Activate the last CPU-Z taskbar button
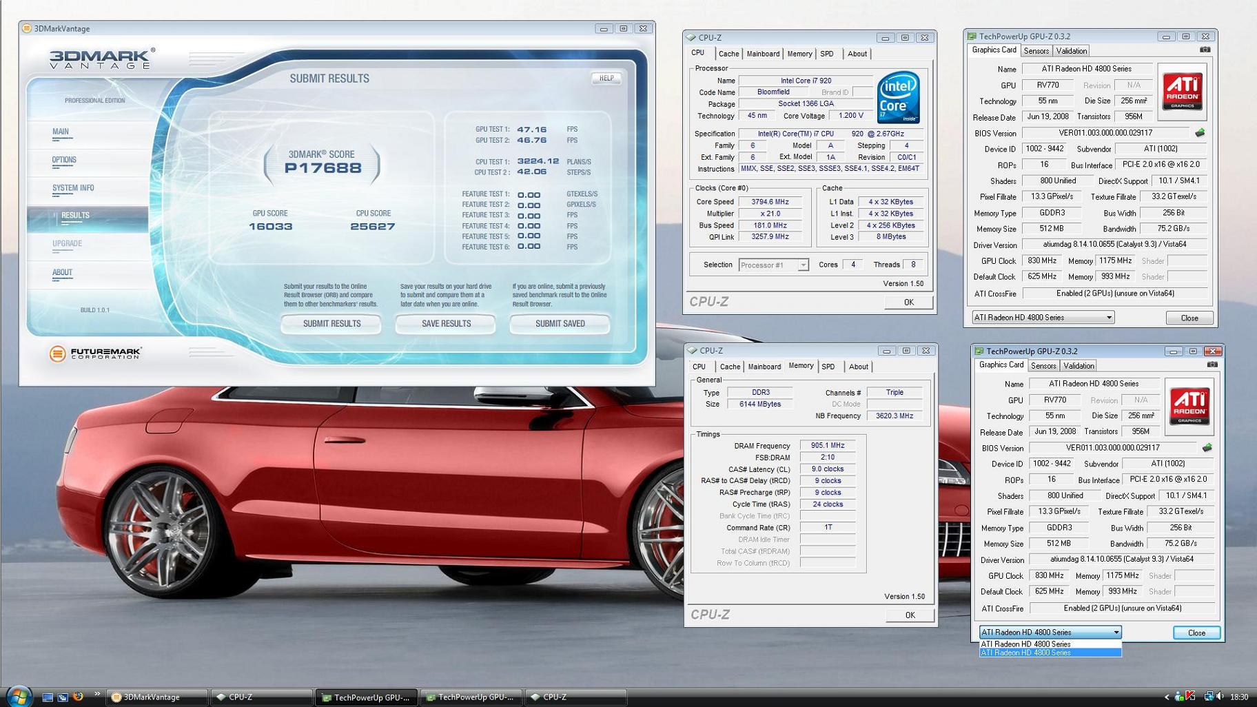Screen dimensions: 1257x707 576,697
